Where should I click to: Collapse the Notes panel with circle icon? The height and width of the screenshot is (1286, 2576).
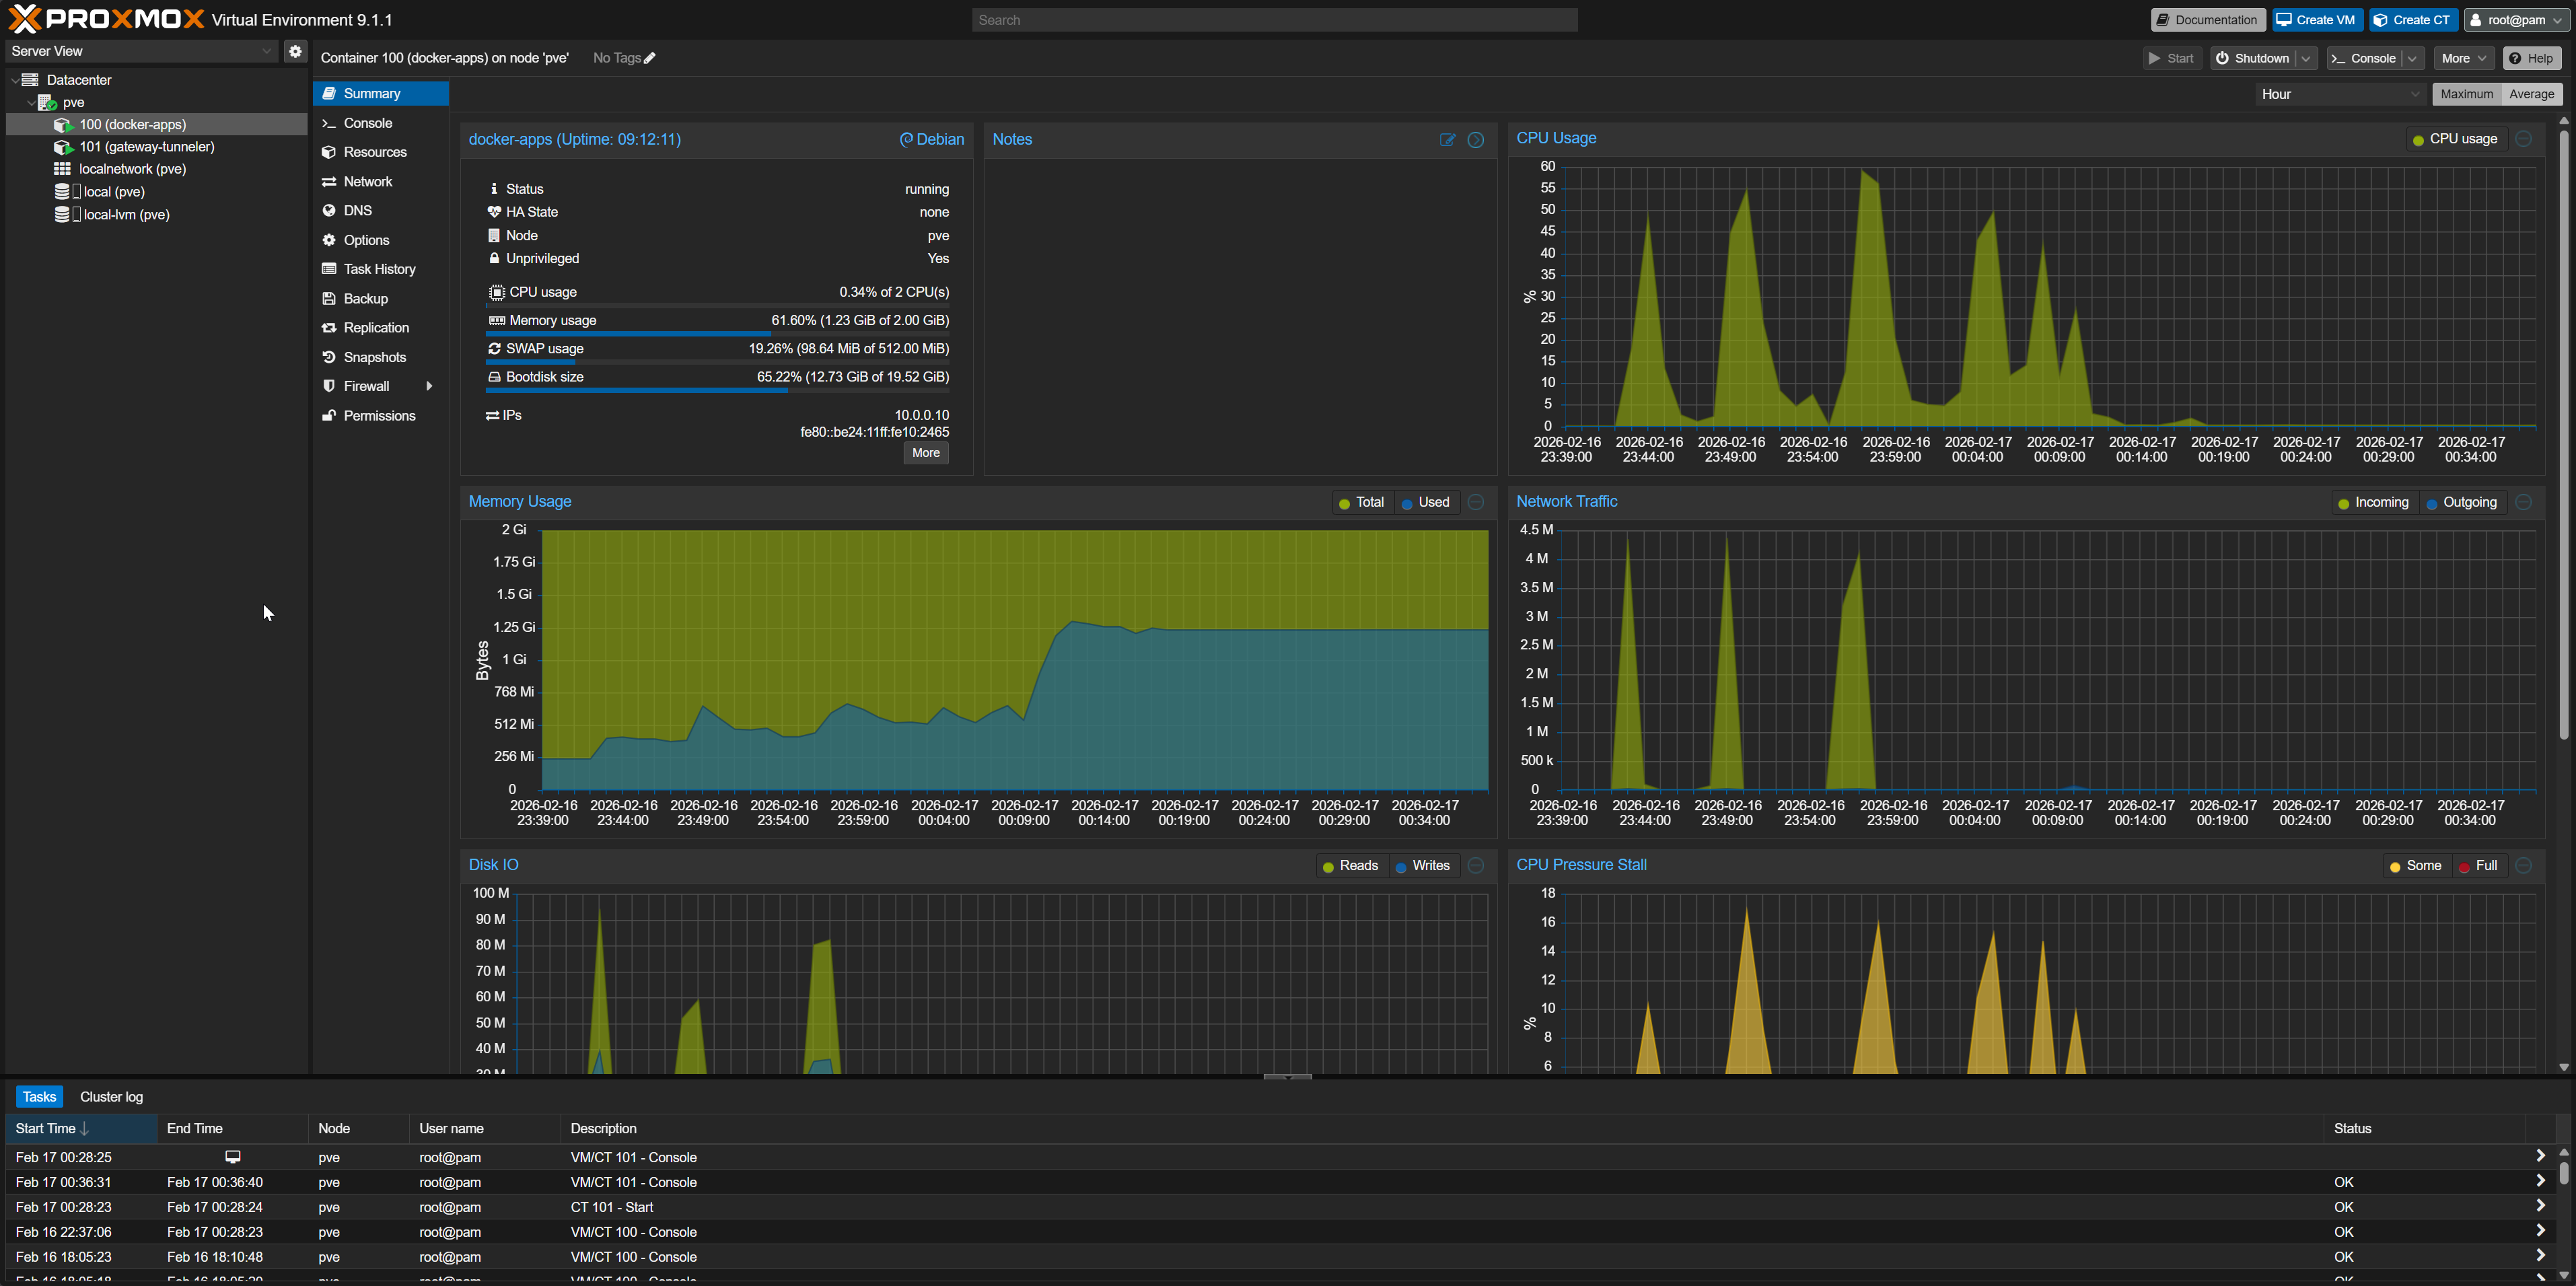[x=1475, y=140]
